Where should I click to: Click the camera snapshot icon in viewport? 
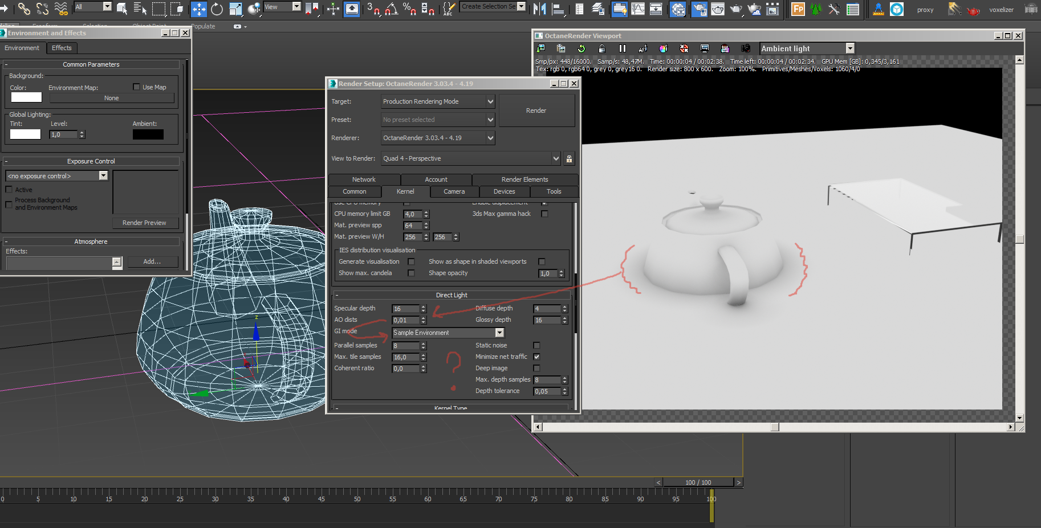pos(745,48)
